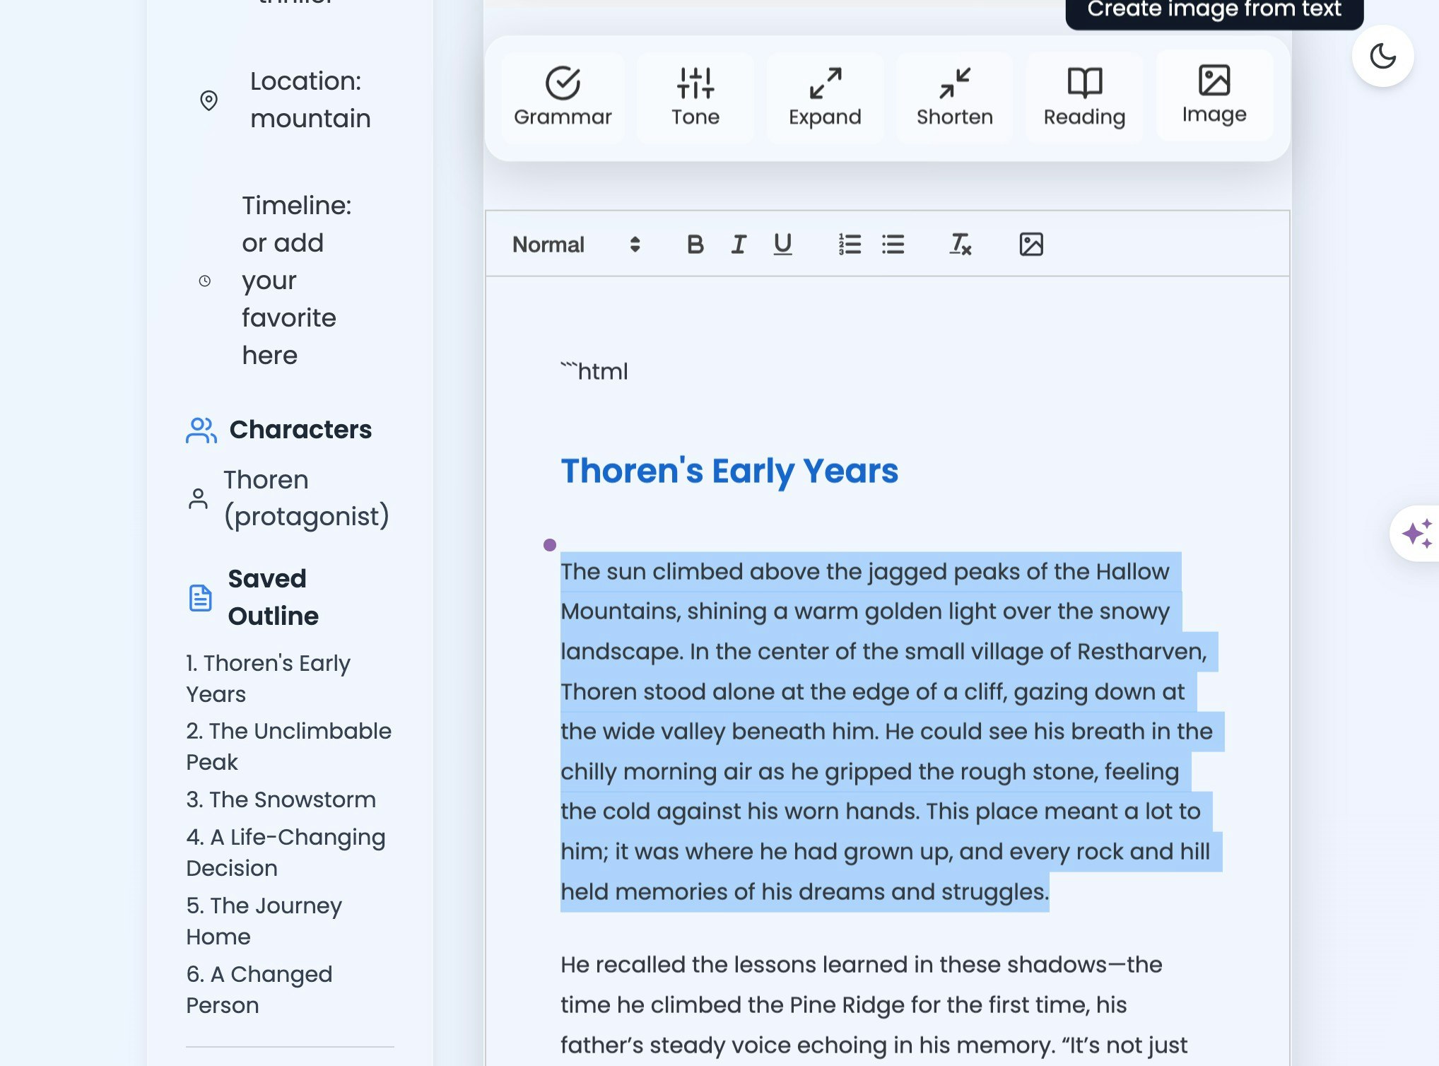The image size is (1439, 1066).
Task: Toggle bold formatting
Action: pyautogui.click(x=695, y=245)
